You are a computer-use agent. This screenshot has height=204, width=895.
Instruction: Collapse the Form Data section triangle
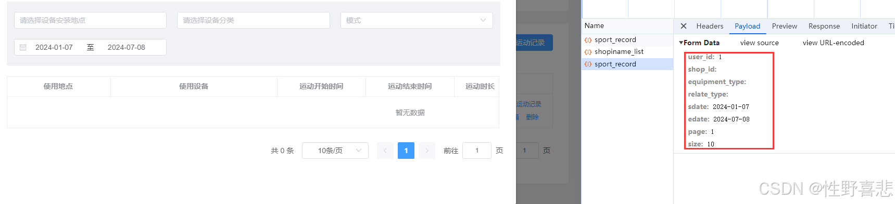click(x=681, y=43)
